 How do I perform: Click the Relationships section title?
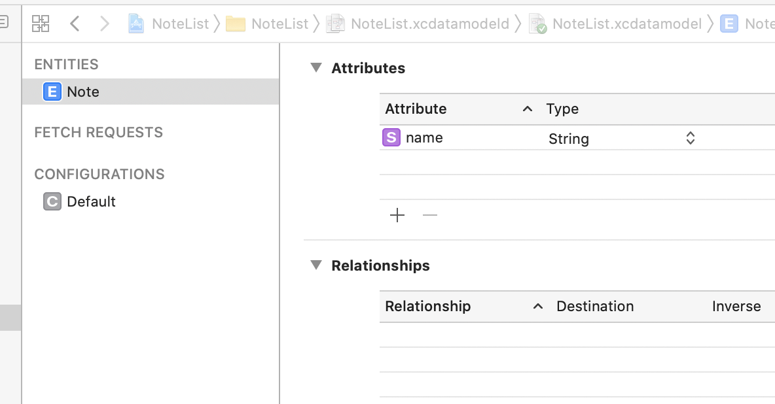pos(380,265)
